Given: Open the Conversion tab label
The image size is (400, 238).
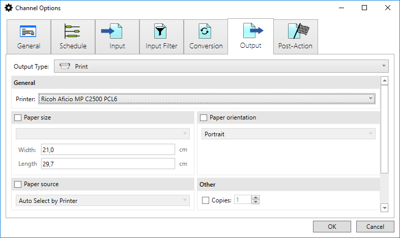Looking at the screenshot, I should pos(206,46).
